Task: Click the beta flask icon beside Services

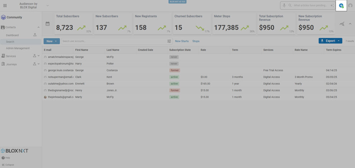Action: click(x=34, y=56)
